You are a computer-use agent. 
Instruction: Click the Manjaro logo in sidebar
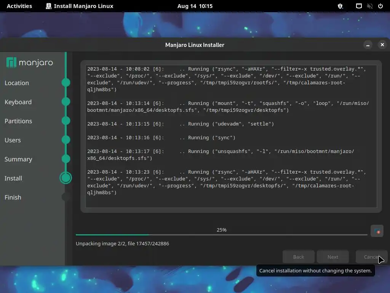30,63
